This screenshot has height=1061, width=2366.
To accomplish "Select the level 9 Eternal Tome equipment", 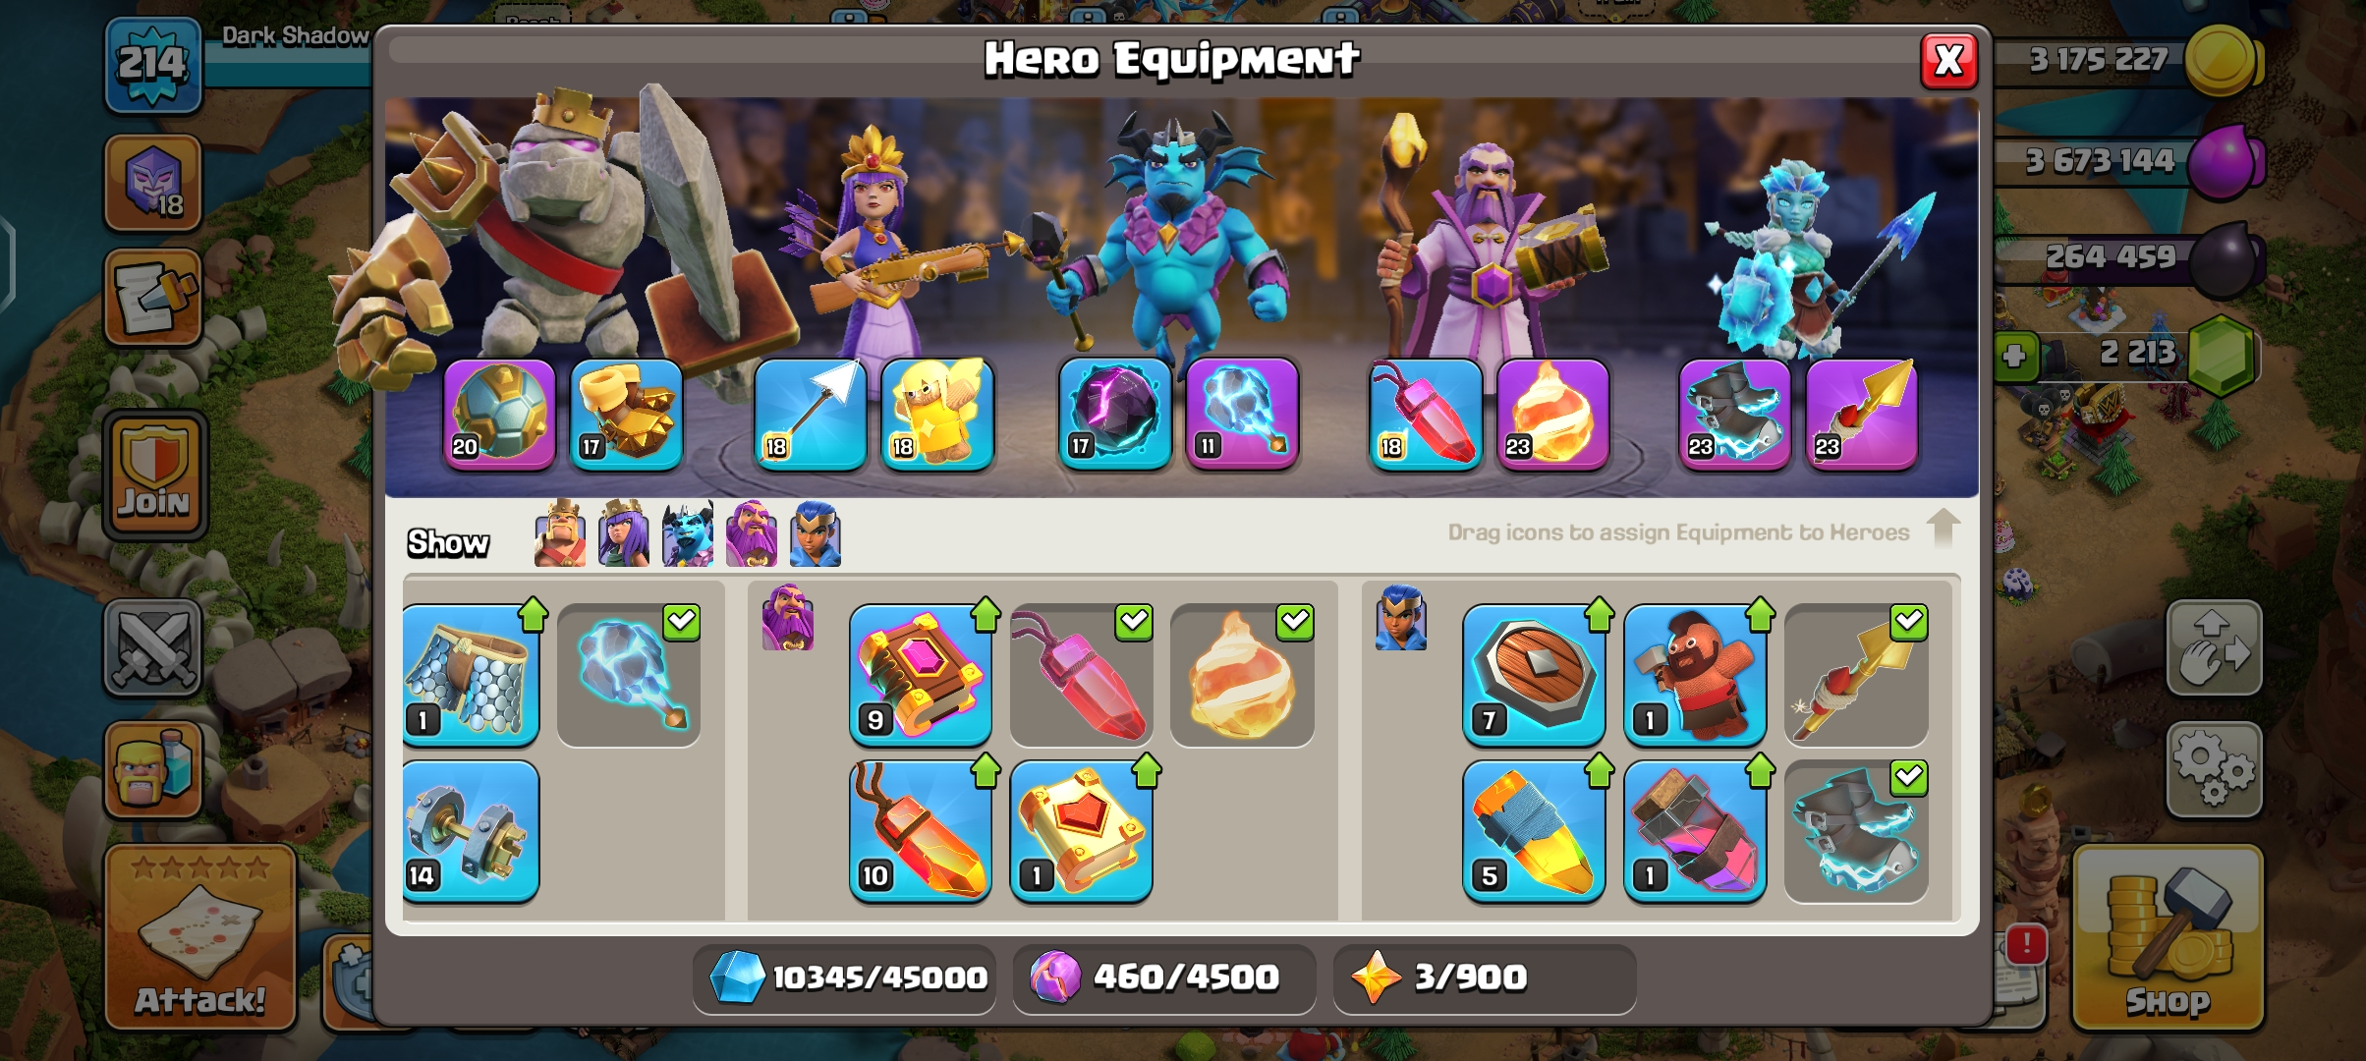I will 920,675.
